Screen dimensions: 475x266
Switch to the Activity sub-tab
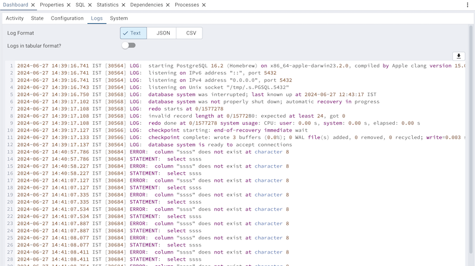[x=15, y=18]
